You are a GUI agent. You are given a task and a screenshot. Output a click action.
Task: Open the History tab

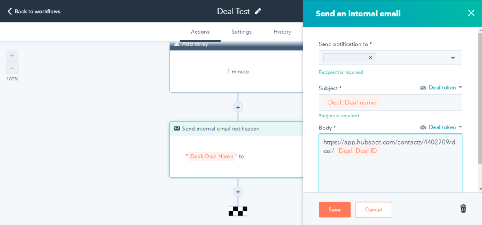(282, 32)
